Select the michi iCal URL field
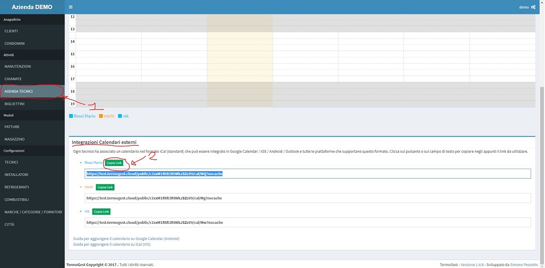Image resolution: width=545 pixels, height=268 pixels. tap(308, 198)
